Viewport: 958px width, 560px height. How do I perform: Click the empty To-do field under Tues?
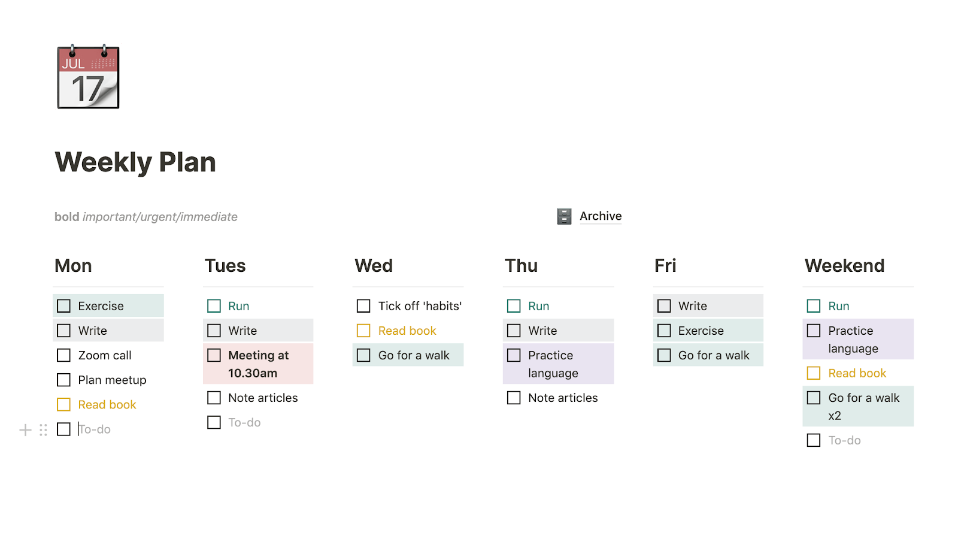pos(245,422)
